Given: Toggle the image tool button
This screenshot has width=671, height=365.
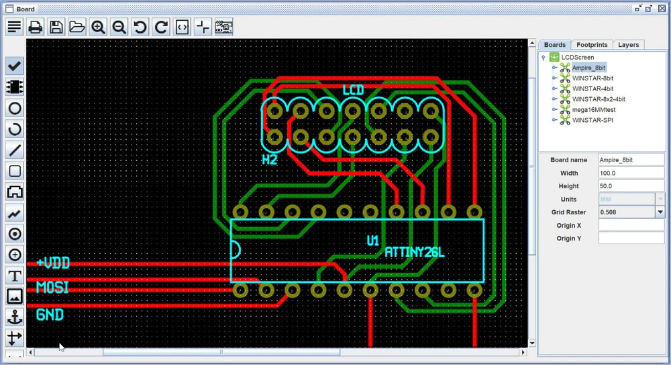Looking at the screenshot, I should [15, 296].
